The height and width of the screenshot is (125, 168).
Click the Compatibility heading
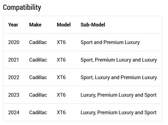[22, 7]
